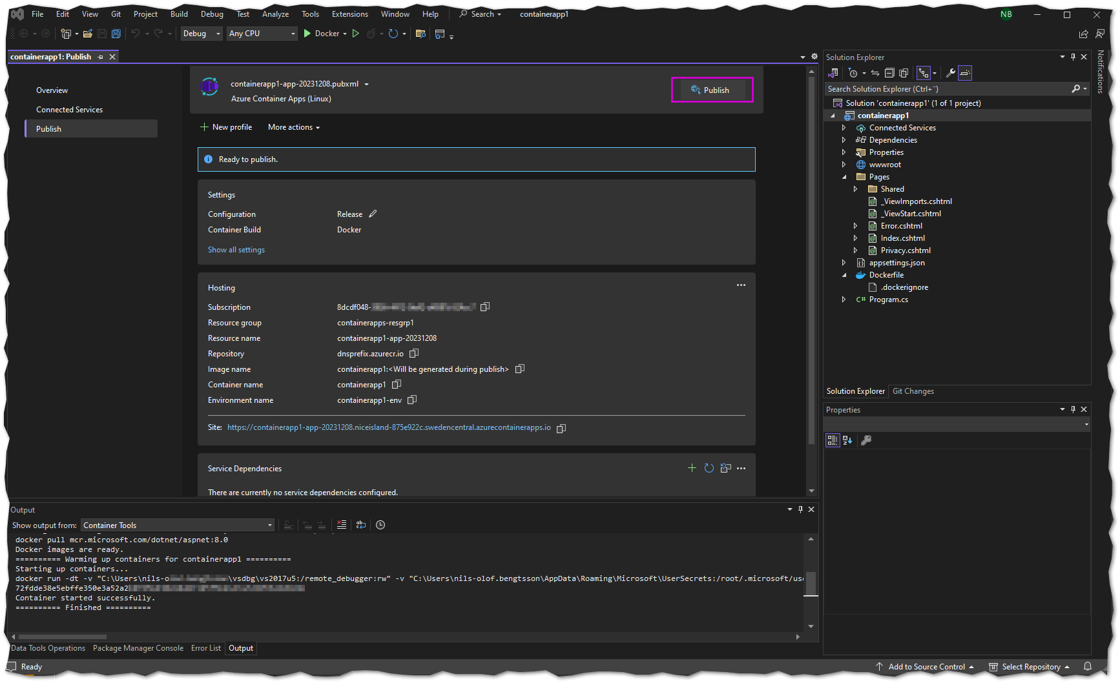Edit the Release configuration pencil icon

click(373, 214)
